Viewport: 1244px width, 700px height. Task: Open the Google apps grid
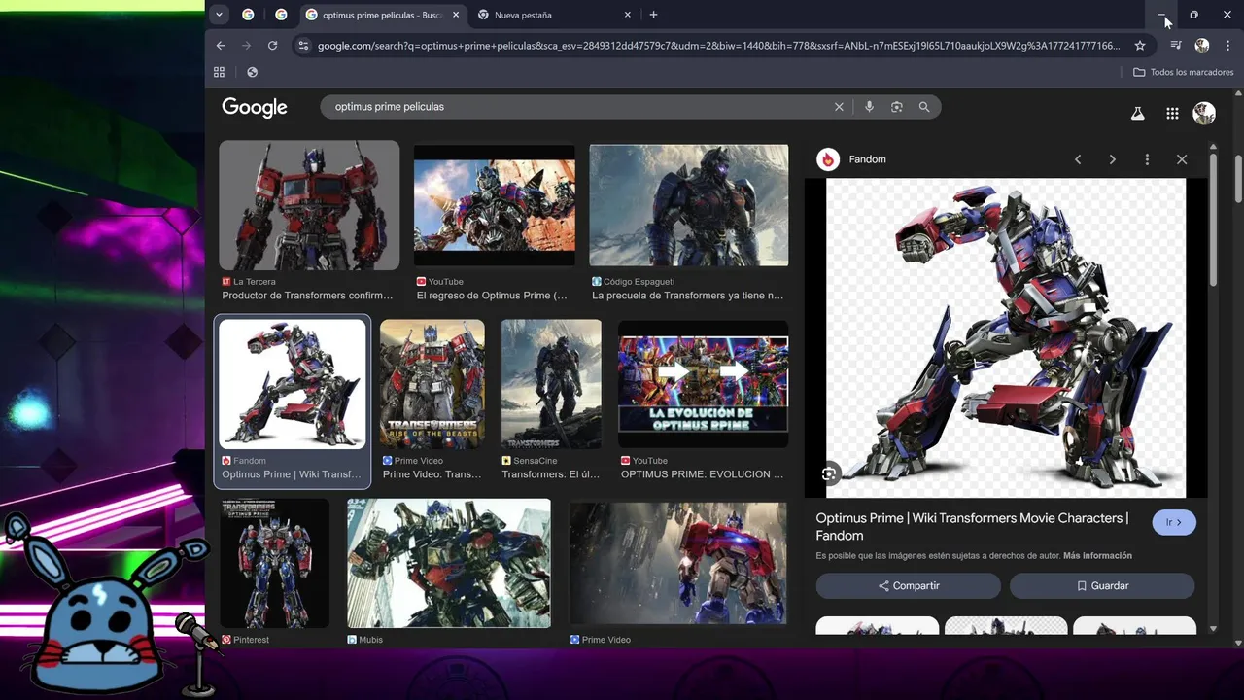click(1172, 114)
